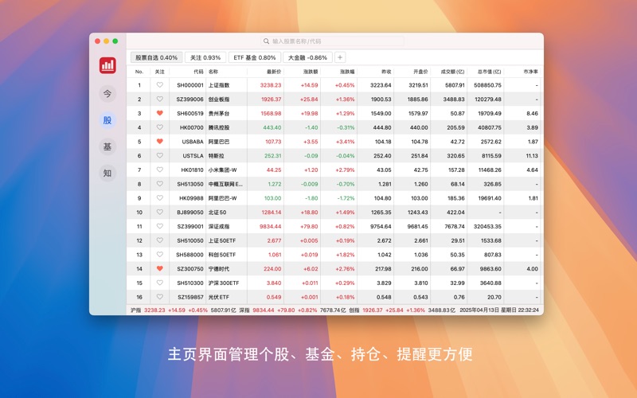The height and width of the screenshot is (398, 637).
Task: Toggle heart for 深证成指 row
Action: tap(160, 226)
